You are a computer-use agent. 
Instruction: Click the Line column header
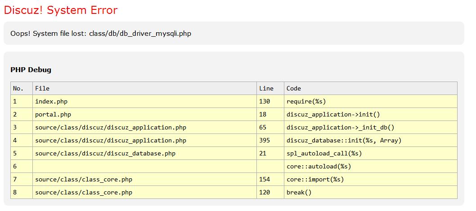click(270, 88)
